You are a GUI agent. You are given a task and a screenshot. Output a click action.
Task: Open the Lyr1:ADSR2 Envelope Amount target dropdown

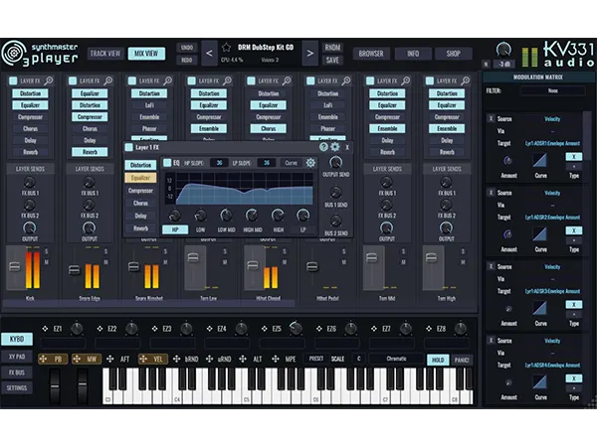click(x=552, y=218)
